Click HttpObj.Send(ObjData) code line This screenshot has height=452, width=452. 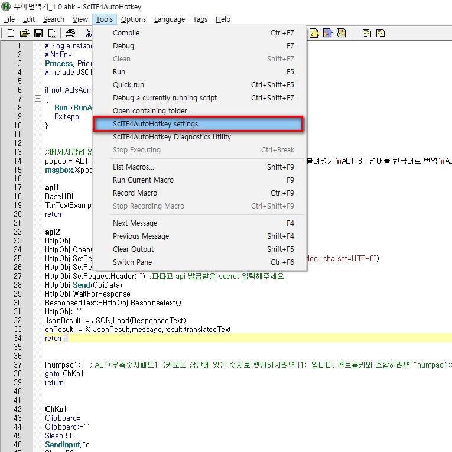[x=83, y=285]
